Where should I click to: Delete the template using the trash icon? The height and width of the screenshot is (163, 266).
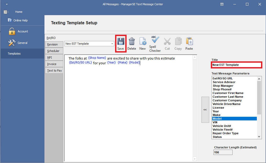132,44
